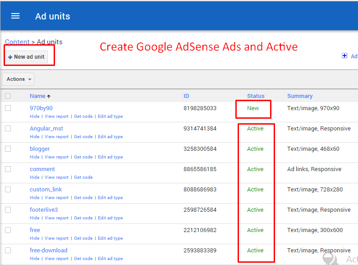Open the comment ad unit
Screen dimensions: 358x265
(42, 169)
